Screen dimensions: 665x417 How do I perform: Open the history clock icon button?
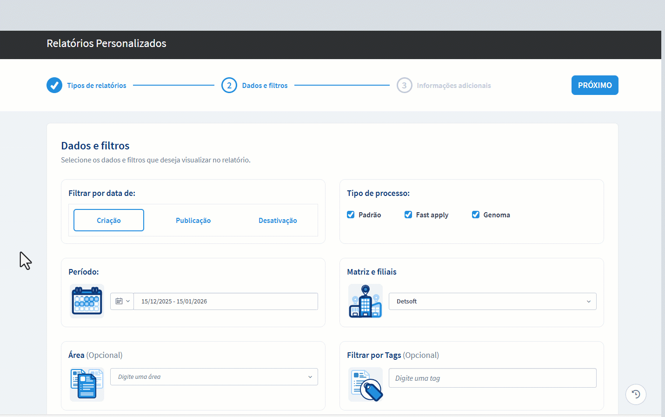click(636, 395)
